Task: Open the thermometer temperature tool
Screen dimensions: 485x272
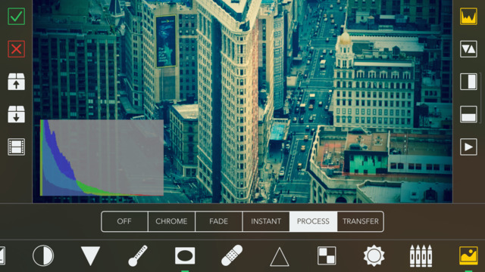Action: [x=138, y=255]
